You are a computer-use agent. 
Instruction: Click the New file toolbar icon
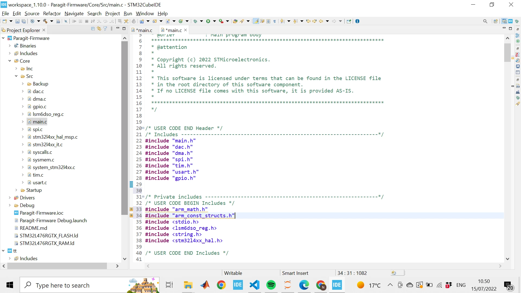(4, 21)
